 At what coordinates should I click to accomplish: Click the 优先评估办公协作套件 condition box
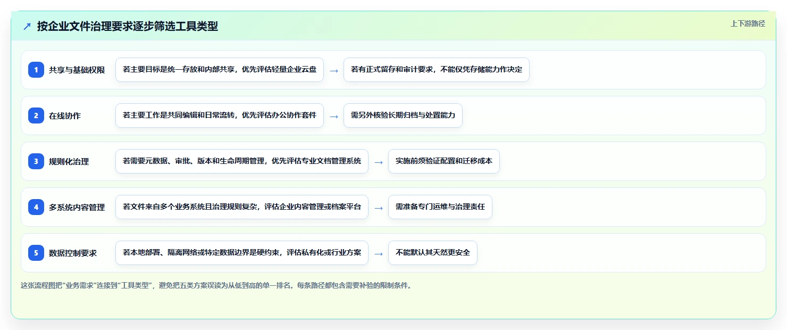[x=220, y=115]
